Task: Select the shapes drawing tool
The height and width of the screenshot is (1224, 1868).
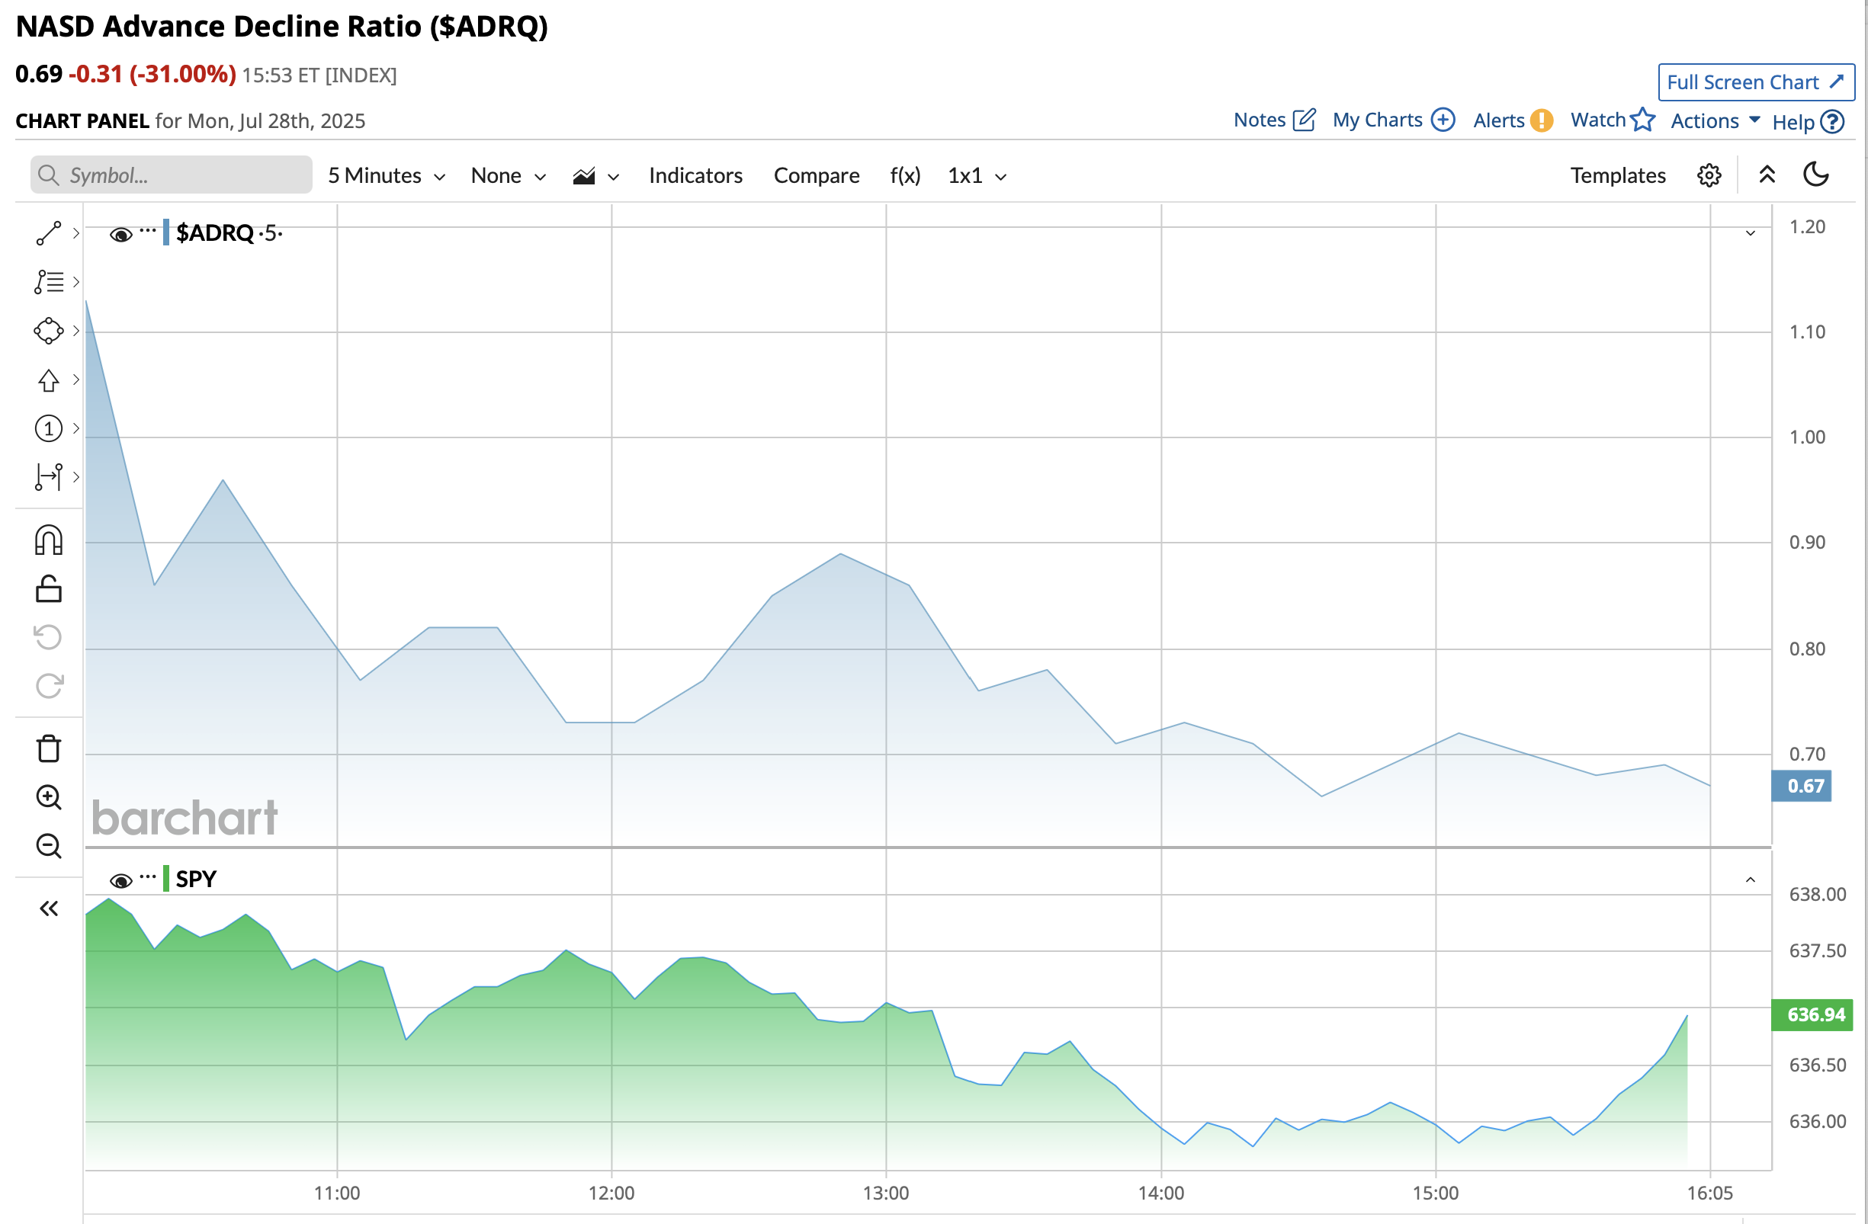Action: [48, 330]
